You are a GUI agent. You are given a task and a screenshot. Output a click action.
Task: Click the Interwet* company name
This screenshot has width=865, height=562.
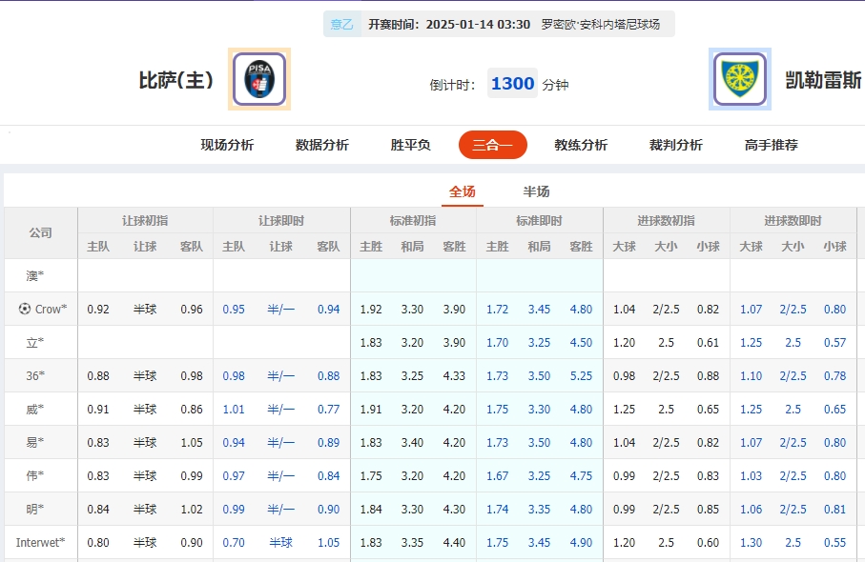(40, 542)
